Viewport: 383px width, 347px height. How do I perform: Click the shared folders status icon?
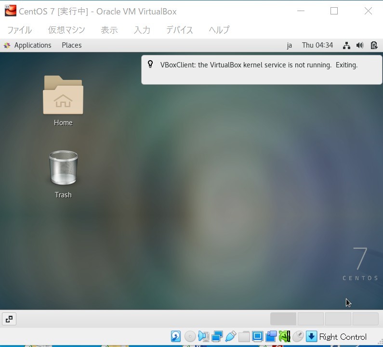click(244, 337)
